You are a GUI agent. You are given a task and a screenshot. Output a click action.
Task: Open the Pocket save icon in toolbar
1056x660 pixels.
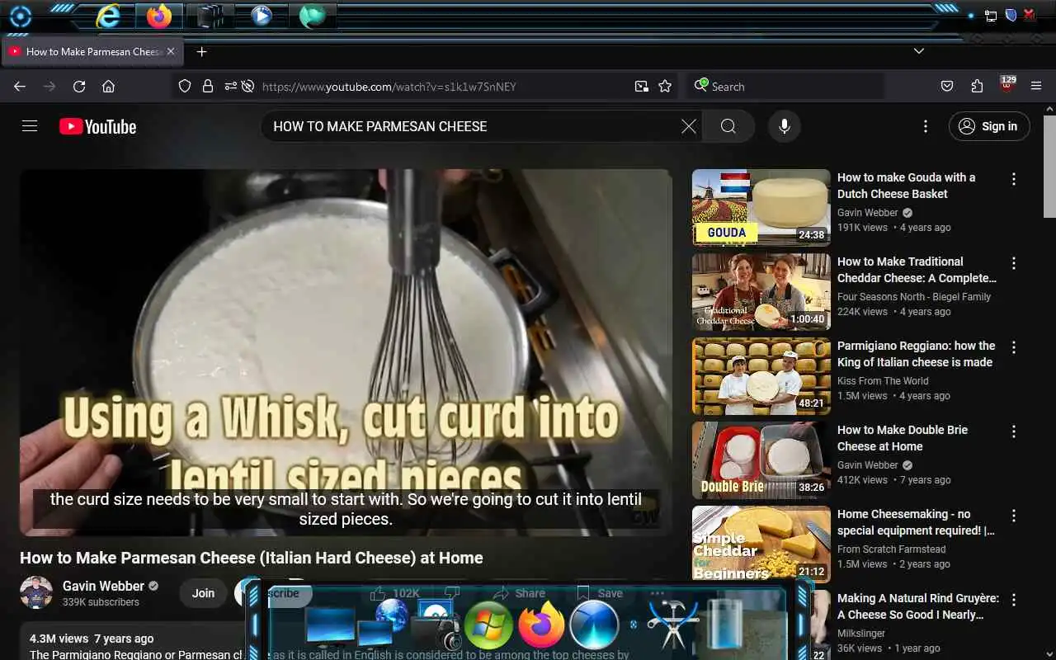947,87
